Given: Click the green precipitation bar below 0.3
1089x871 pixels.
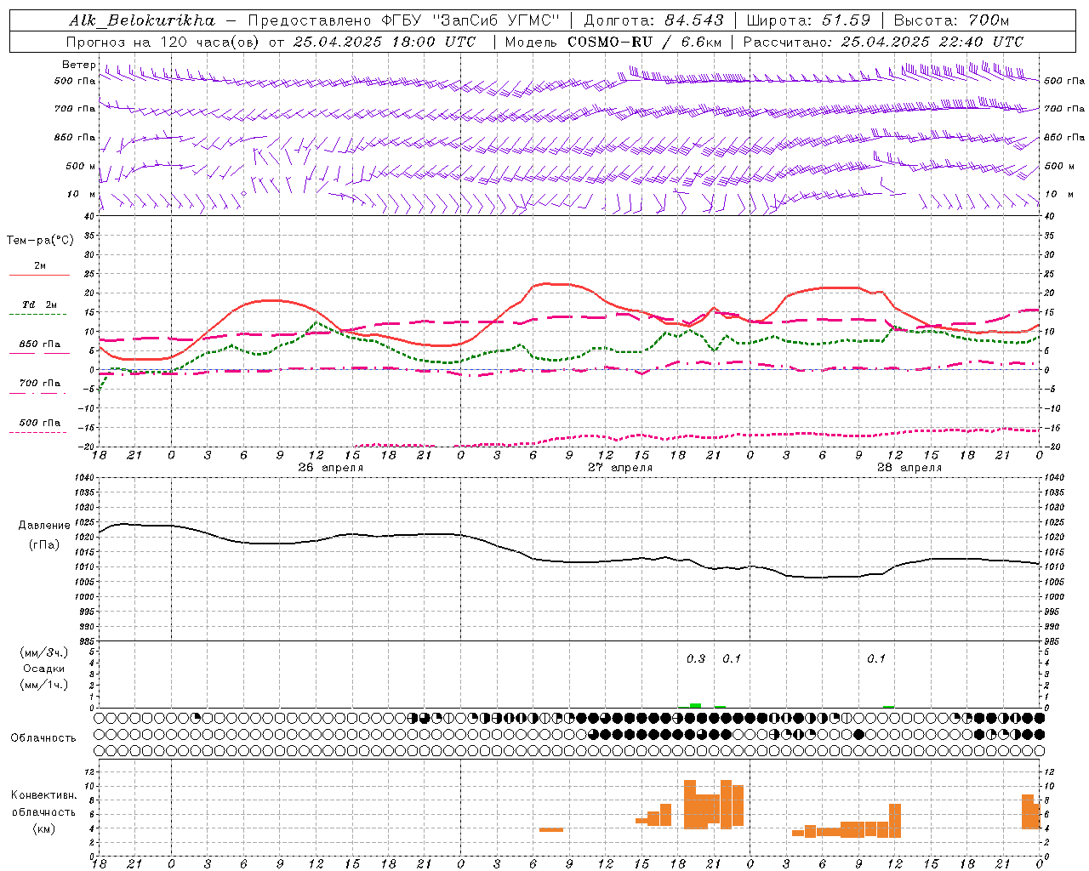Looking at the screenshot, I should click(695, 705).
